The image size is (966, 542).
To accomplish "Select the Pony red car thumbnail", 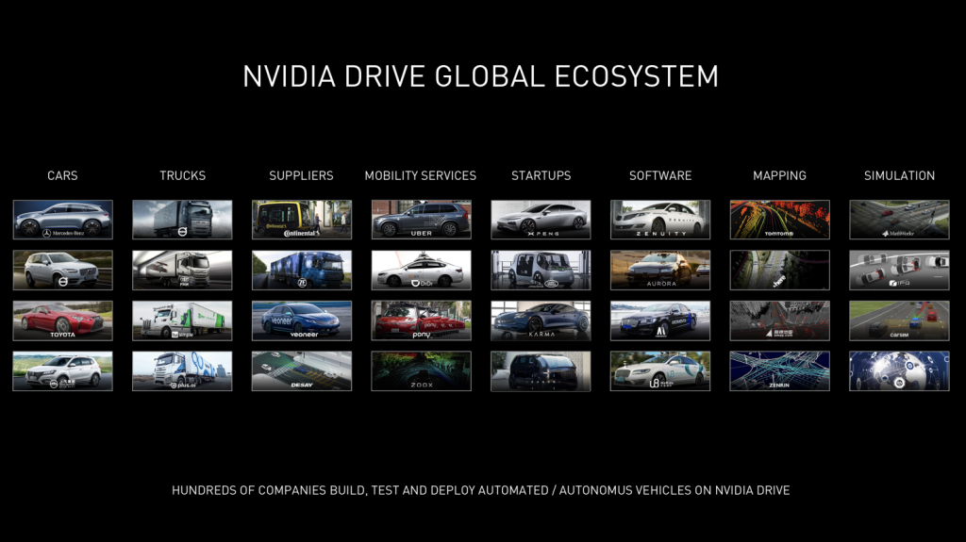I will tap(422, 320).
